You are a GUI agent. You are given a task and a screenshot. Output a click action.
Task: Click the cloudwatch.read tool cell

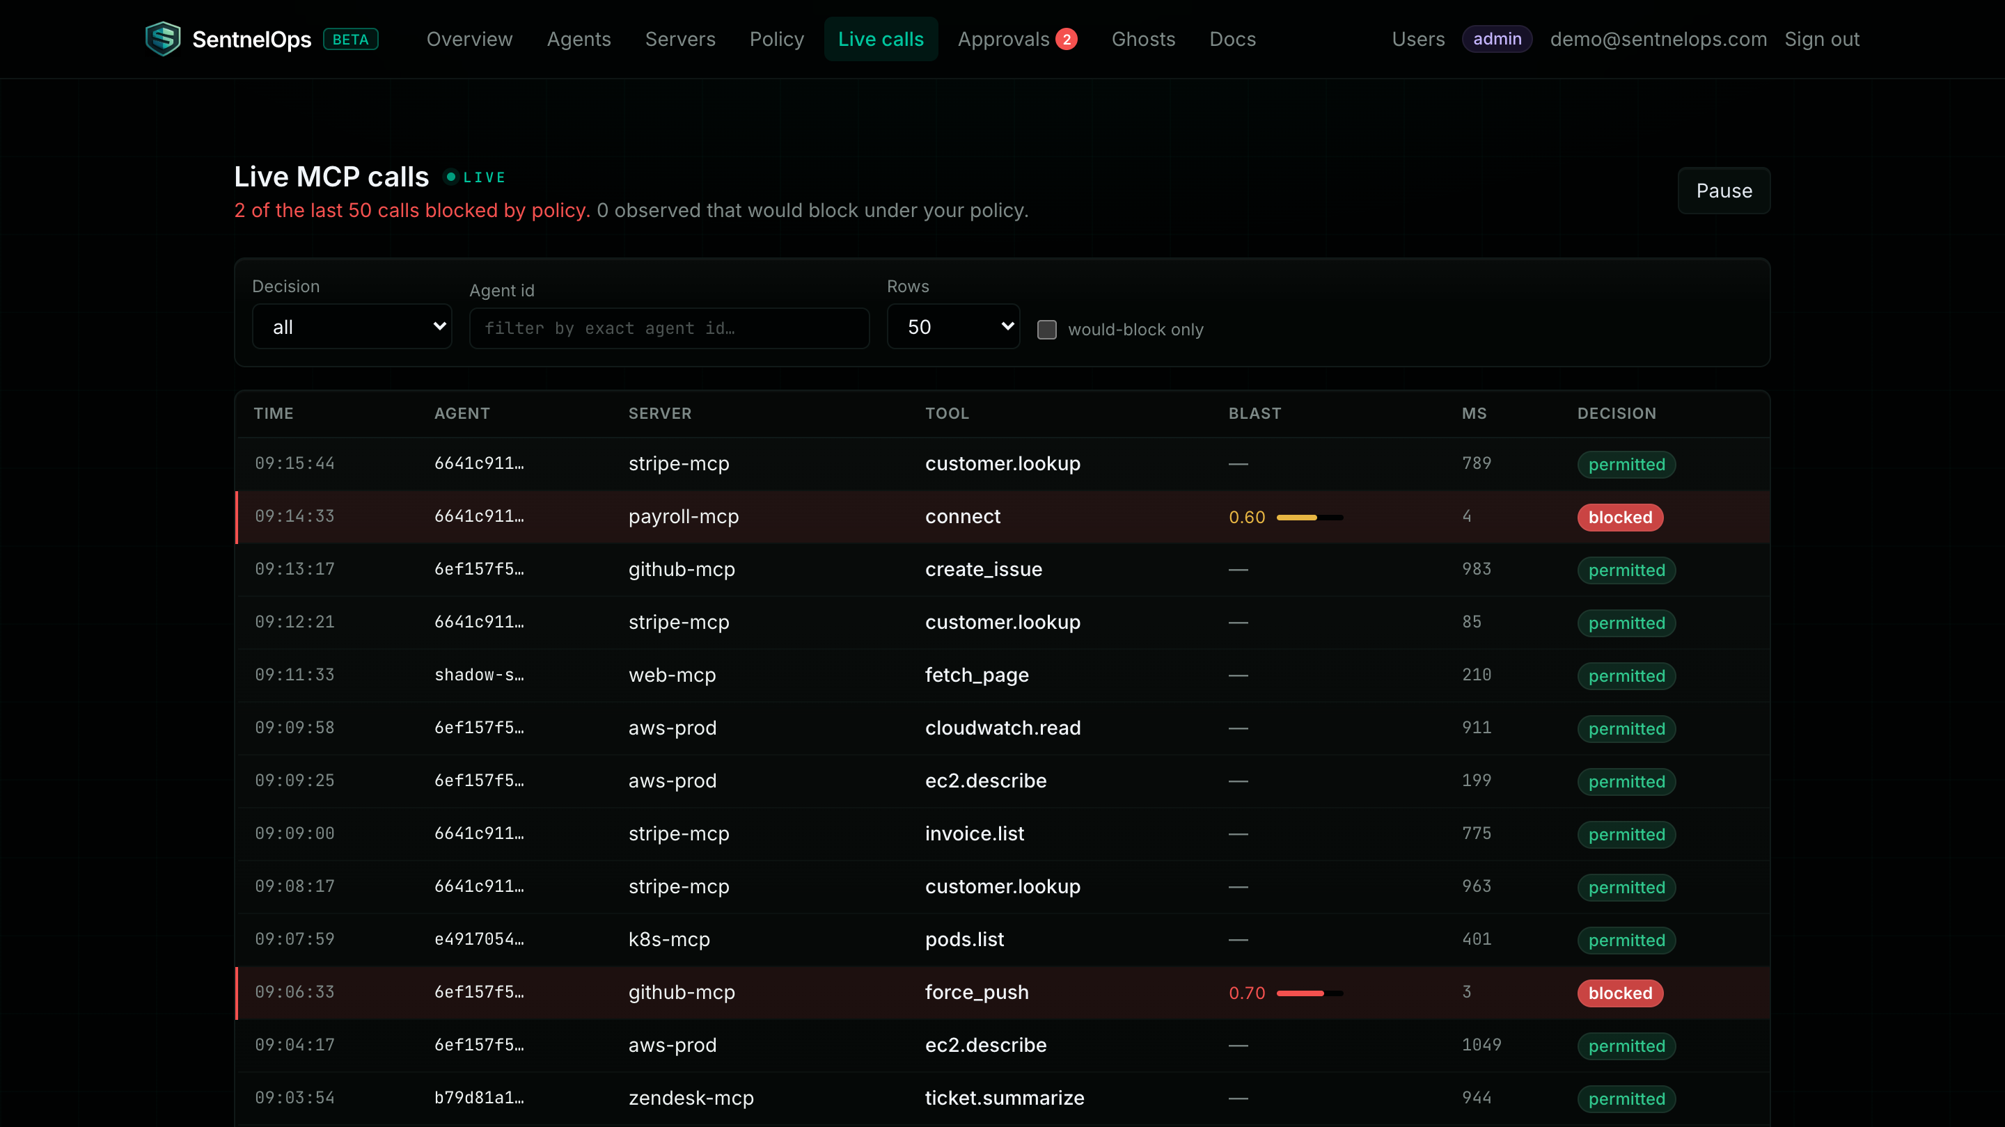[1003, 728]
